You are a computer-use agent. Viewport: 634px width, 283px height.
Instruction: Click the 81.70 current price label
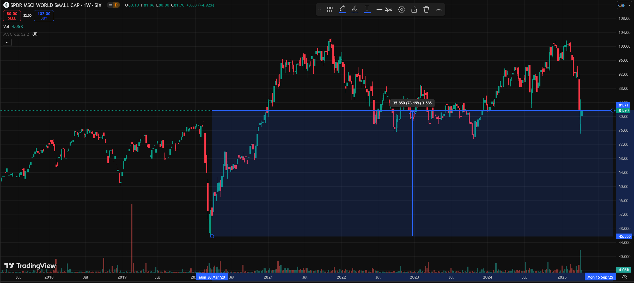coord(623,111)
